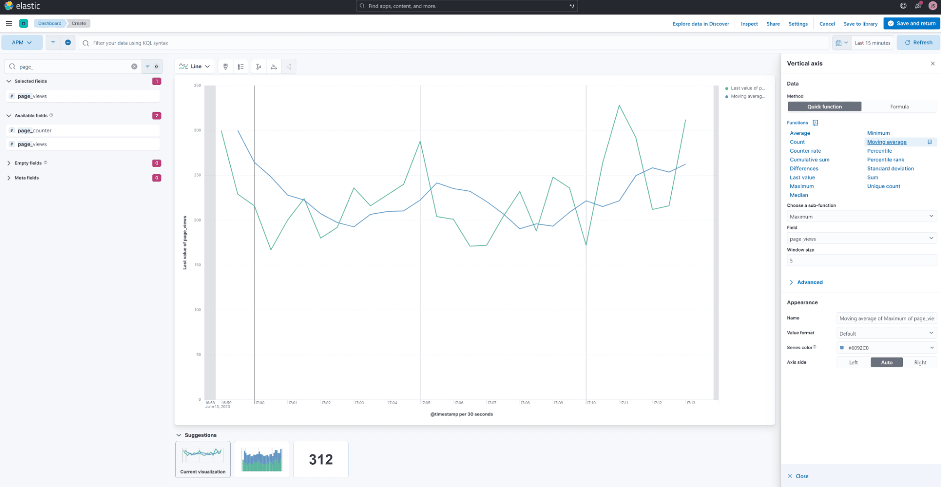Image resolution: width=941 pixels, height=487 pixels.
Task: Select the 312 metric suggestion
Action: (321, 459)
